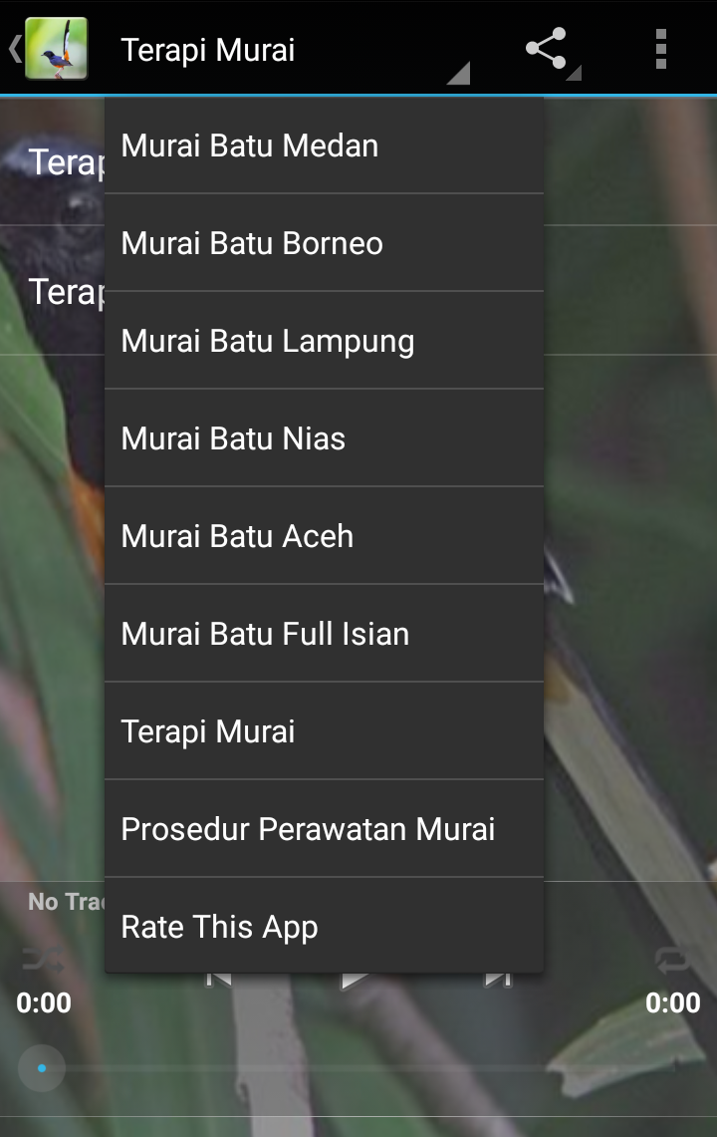Tap the bird app icon to go back
This screenshot has height=1137, width=717.
(x=56, y=49)
